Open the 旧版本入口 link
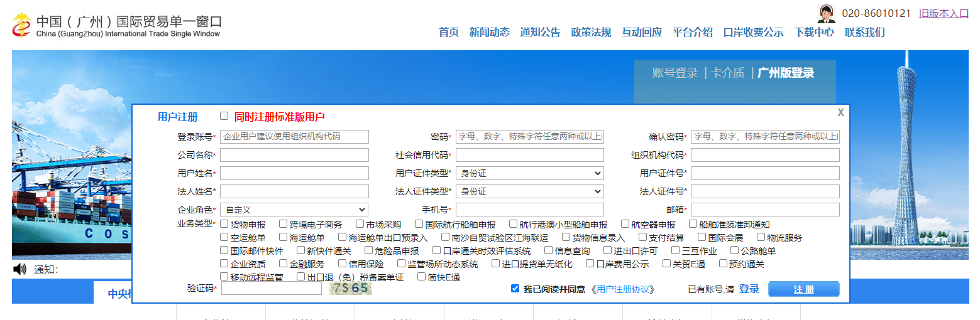 click(x=944, y=13)
